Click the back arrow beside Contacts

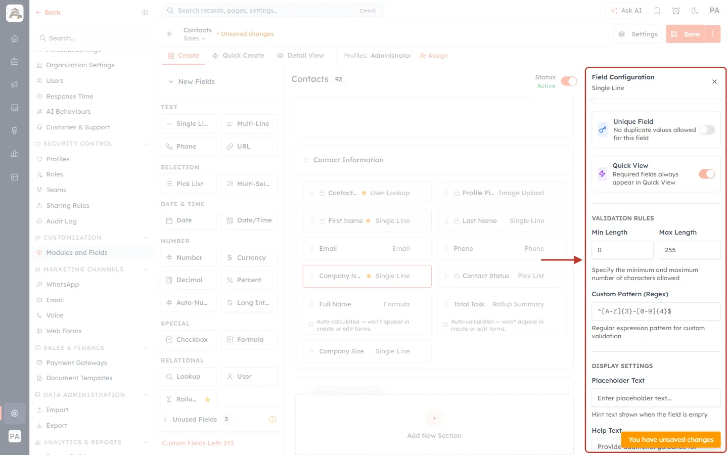170,34
